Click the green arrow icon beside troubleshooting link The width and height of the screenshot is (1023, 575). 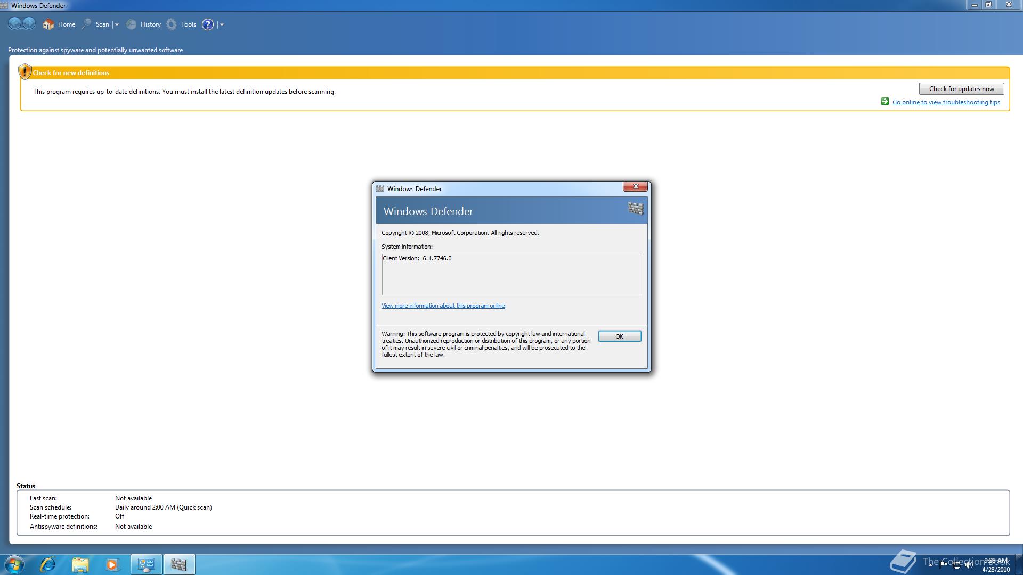pyautogui.click(x=885, y=102)
